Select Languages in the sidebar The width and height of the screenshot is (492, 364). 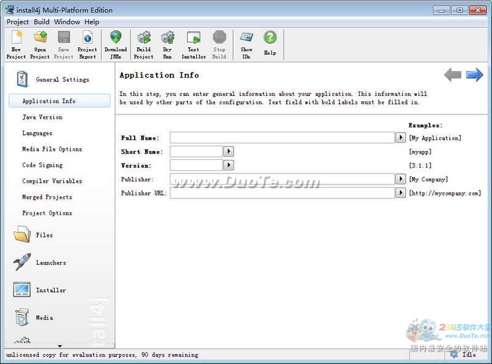[38, 133]
